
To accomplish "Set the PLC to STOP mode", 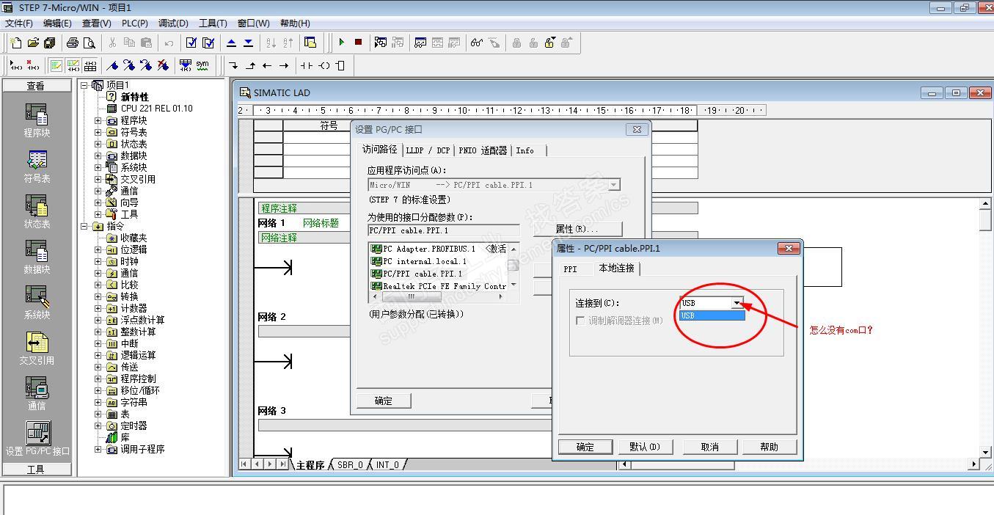I will coord(358,43).
